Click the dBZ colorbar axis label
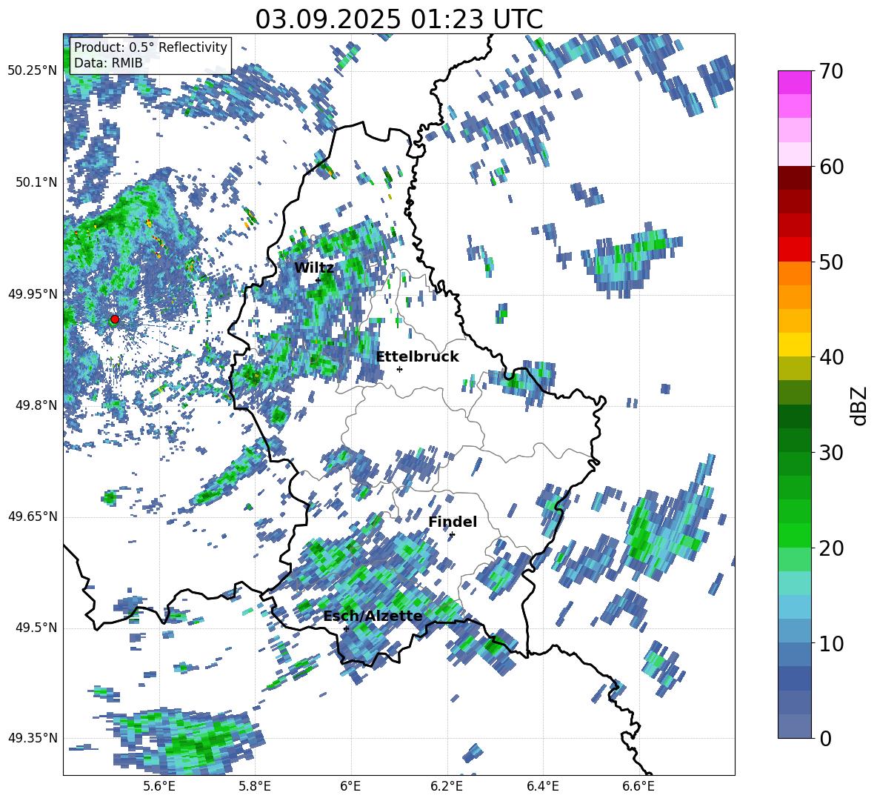 [x=860, y=405]
